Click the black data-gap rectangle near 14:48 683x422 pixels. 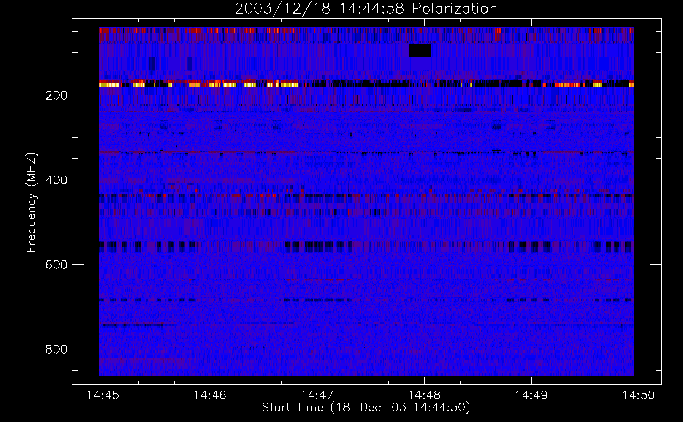(x=420, y=51)
